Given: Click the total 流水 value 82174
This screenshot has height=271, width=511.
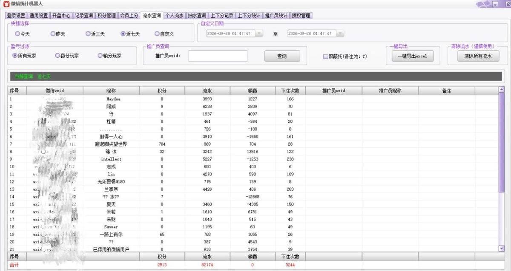Looking at the screenshot, I should (x=207, y=265).
